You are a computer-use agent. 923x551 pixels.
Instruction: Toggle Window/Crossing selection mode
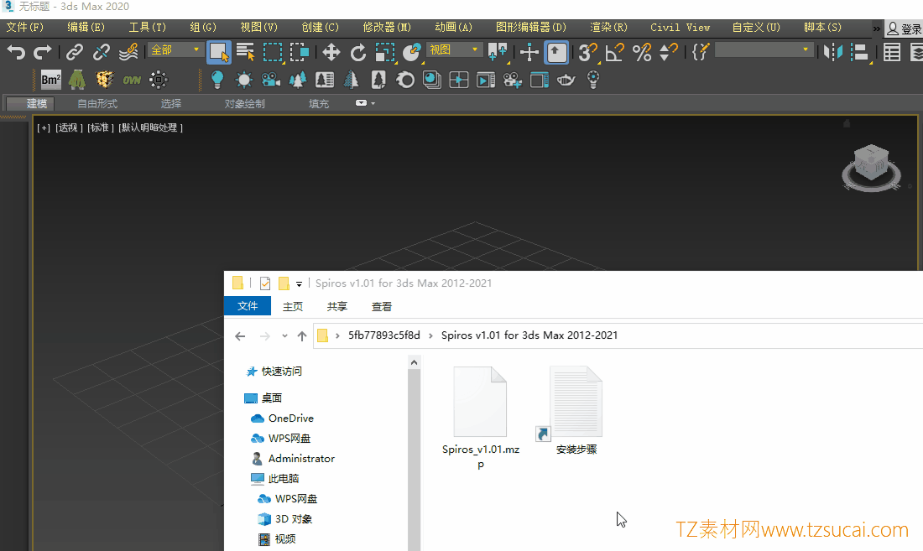pyautogui.click(x=300, y=52)
